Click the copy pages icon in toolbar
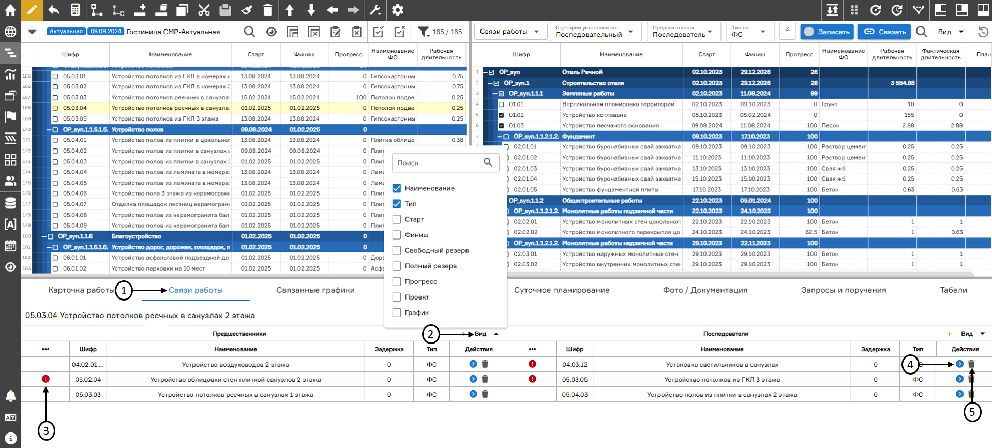 pos(182,10)
